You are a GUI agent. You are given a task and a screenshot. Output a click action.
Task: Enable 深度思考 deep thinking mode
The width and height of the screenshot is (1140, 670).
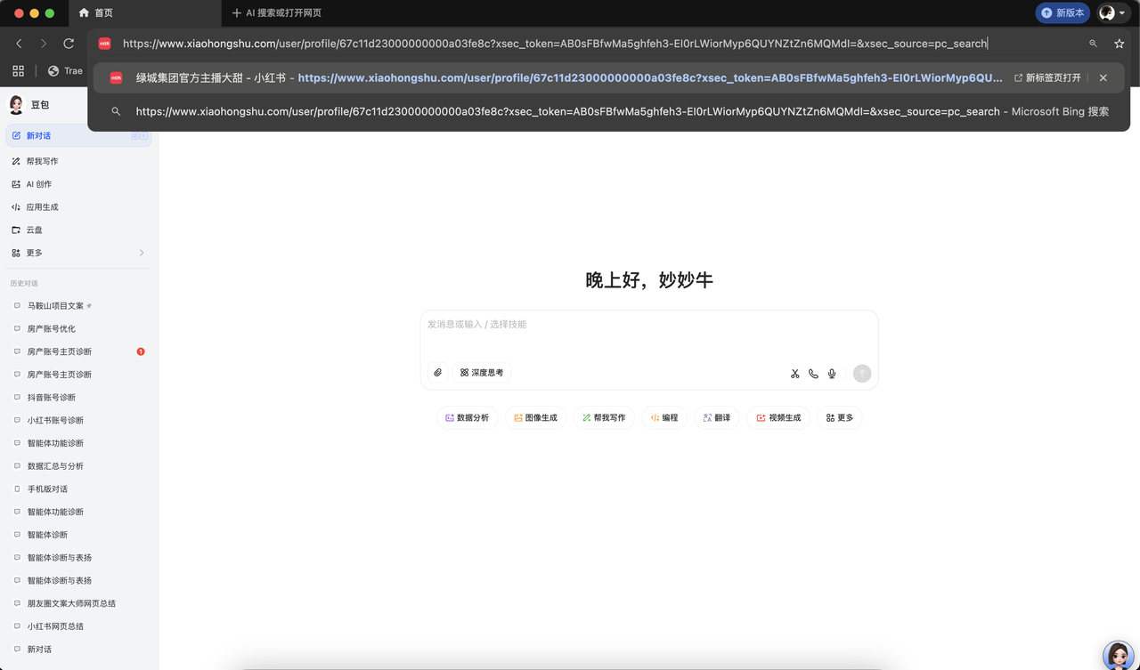[x=481, y=372]
